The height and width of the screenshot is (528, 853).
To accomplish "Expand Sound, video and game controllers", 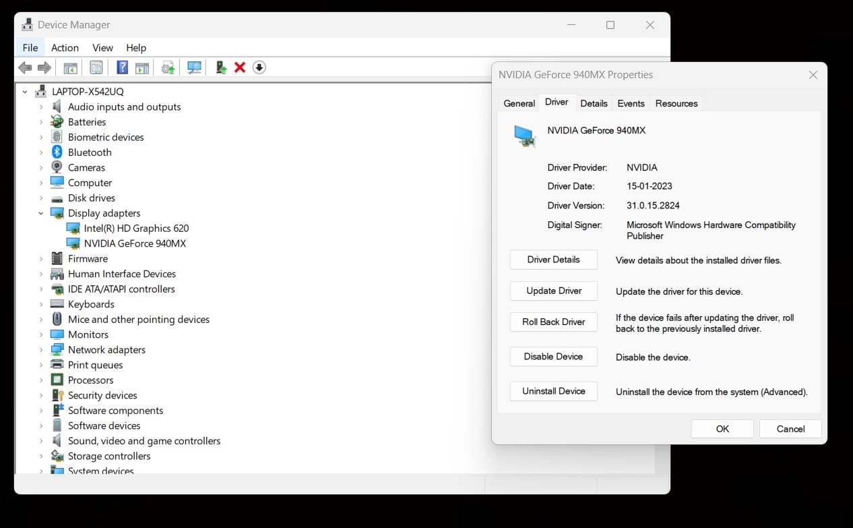I will 41,441.
